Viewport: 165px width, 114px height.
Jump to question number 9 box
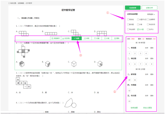tap(152, 64)
